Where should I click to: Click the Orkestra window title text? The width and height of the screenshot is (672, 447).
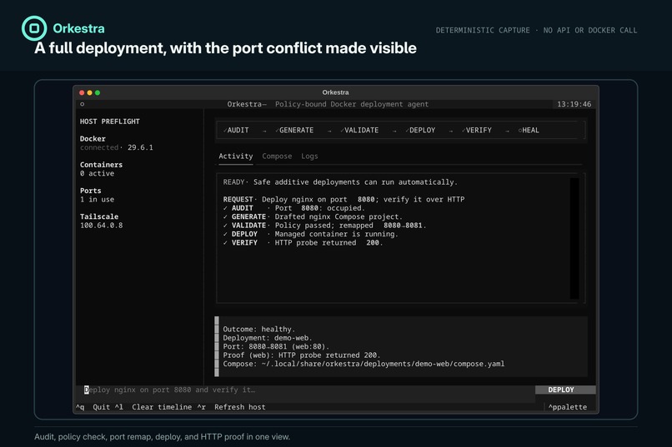tap(335, 92)
